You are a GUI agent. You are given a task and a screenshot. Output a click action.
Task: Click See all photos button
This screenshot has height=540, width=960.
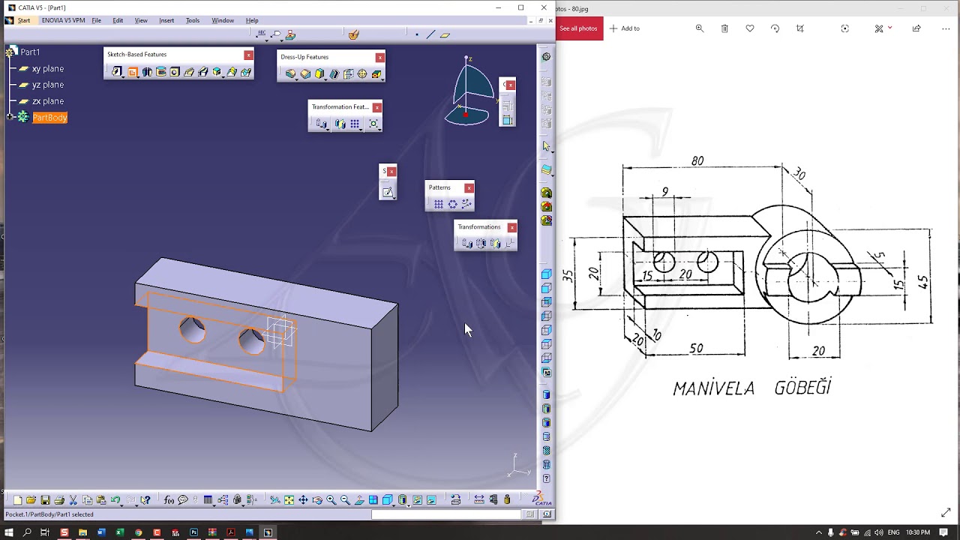click(x=578, y=28)
